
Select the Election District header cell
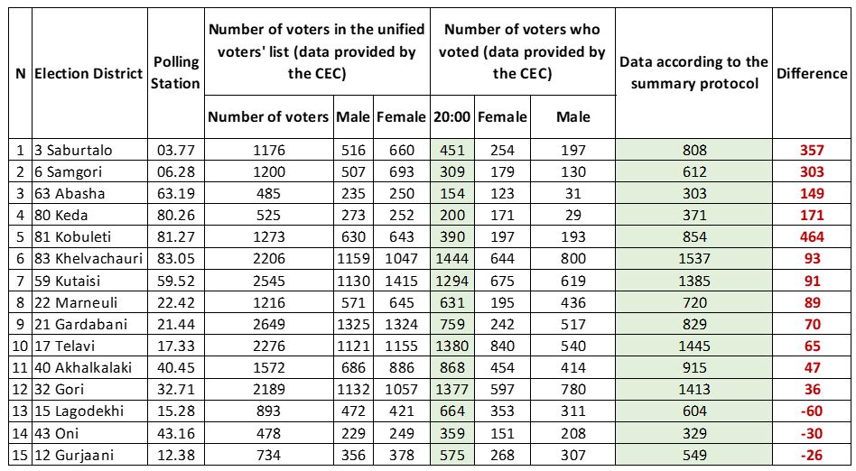[89, 73]
